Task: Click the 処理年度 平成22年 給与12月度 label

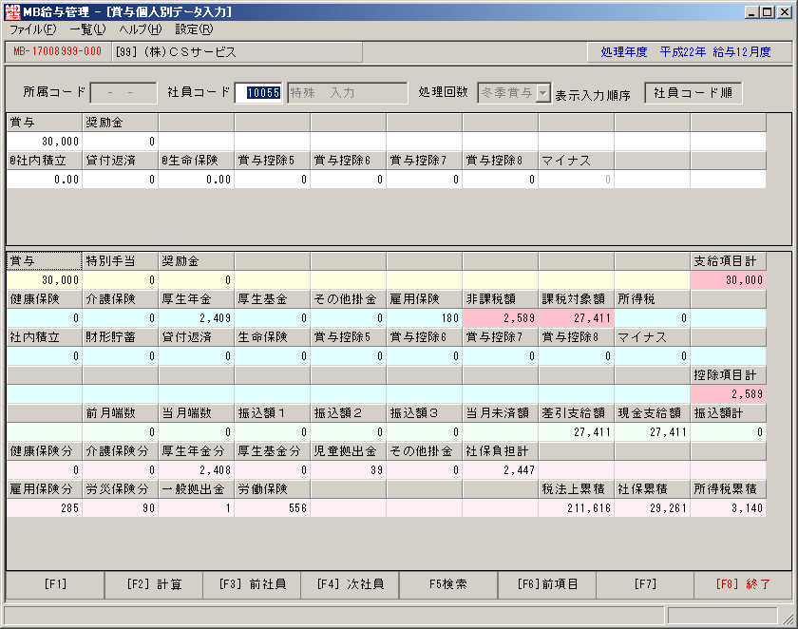Action: pyautogui.click(x=686, y=52)
